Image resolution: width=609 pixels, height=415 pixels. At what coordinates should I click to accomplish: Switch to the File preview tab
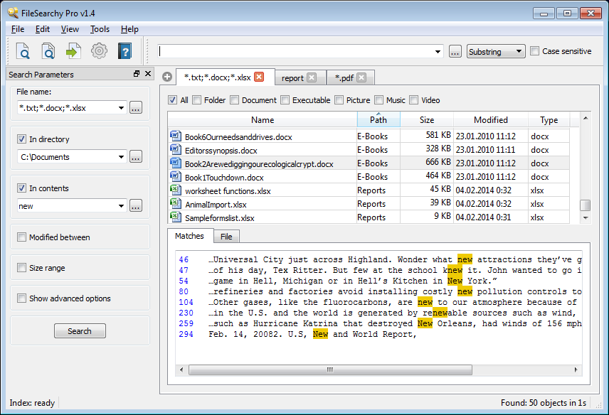click(x=226, y=236)
